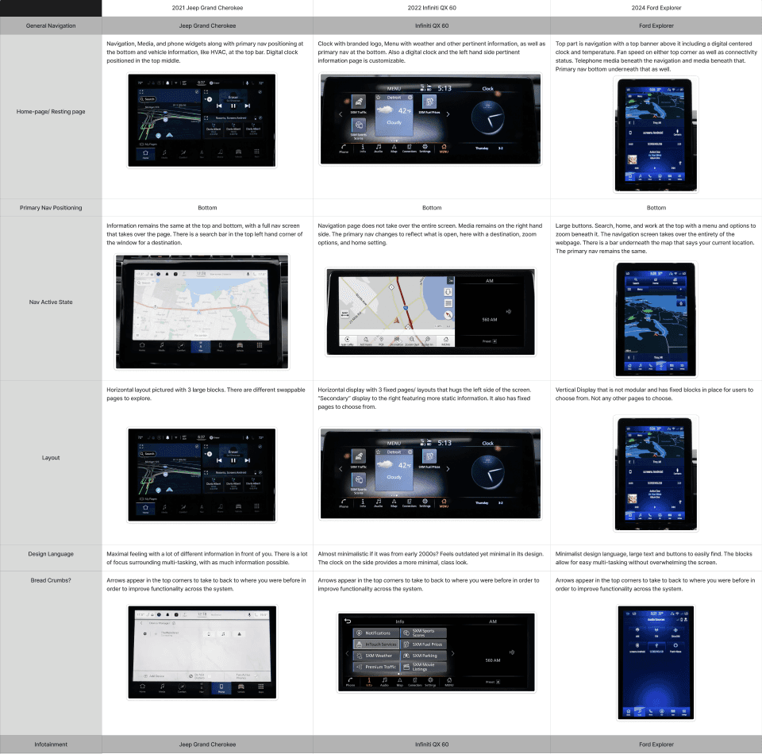This screenshot has height=754, width=762.
Task: Click 'Infiniti QX 60' in the Infotainment row
Action: point(432,744)
